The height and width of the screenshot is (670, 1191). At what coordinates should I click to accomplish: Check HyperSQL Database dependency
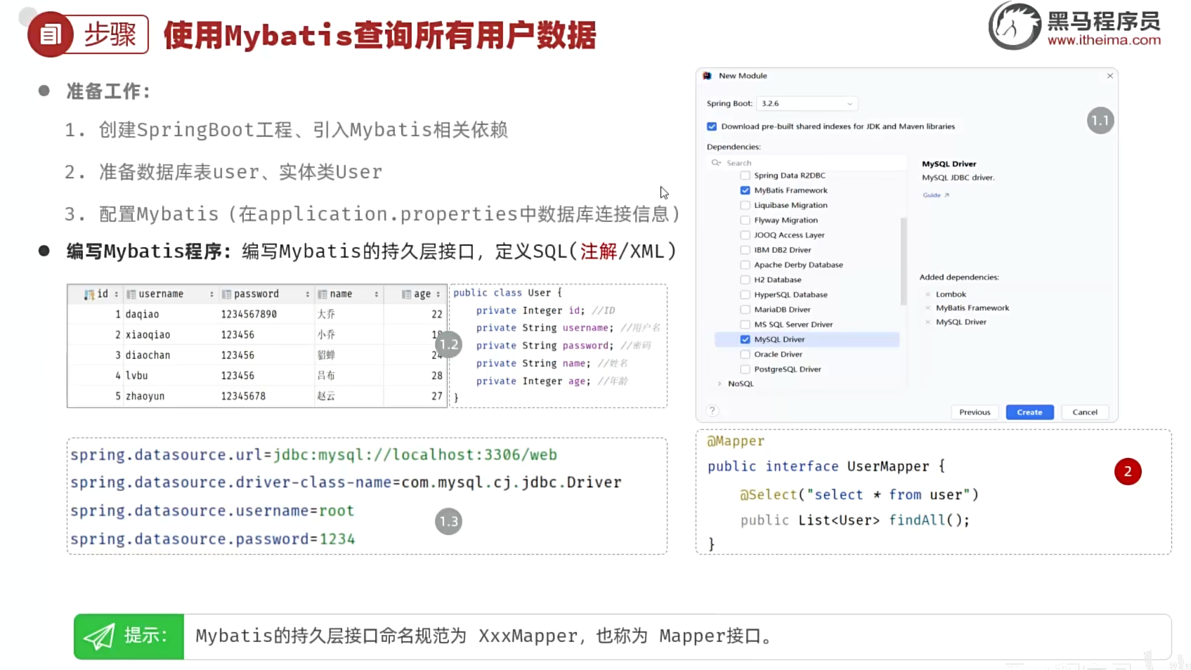745,295
